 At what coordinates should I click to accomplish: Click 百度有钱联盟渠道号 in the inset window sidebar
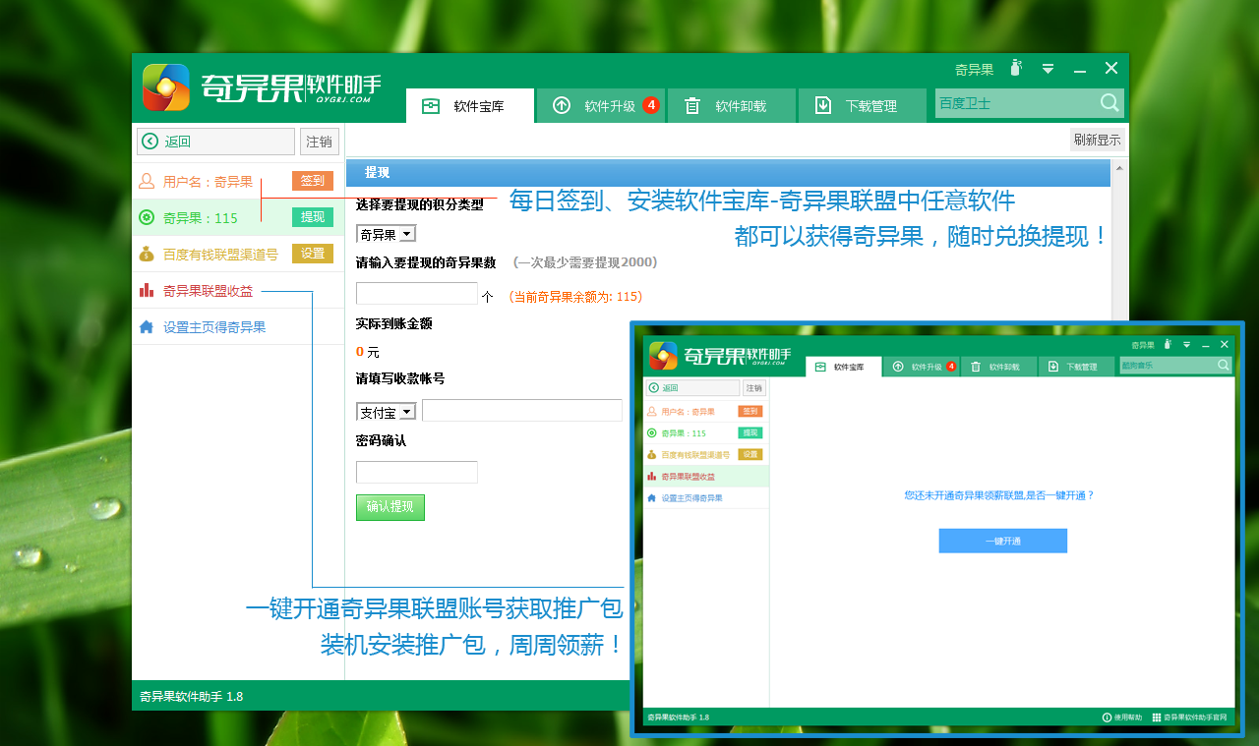pos(695,455)
